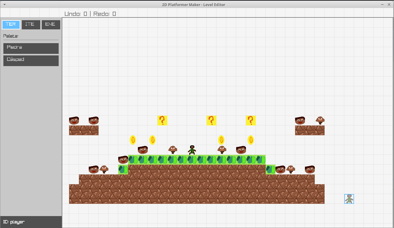Click the right face enemy on upper-left platform

tap(94, 121)
